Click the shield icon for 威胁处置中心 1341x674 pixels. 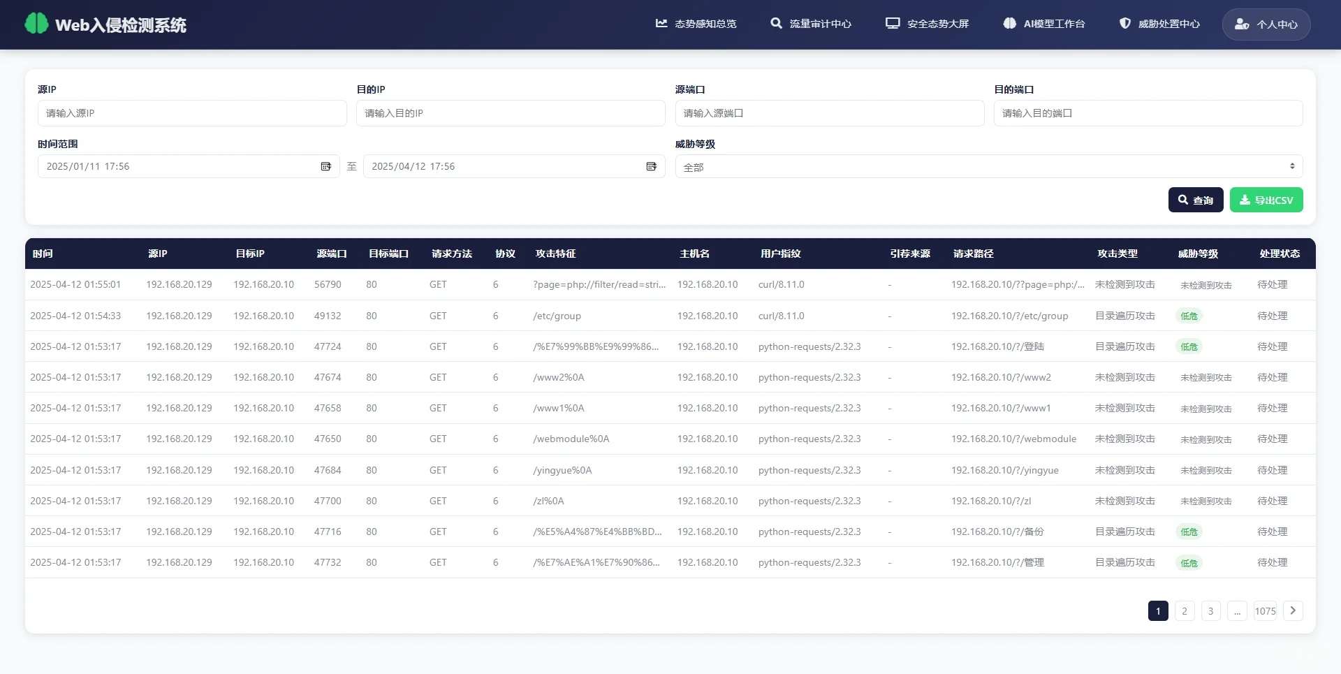point(1124,23)
